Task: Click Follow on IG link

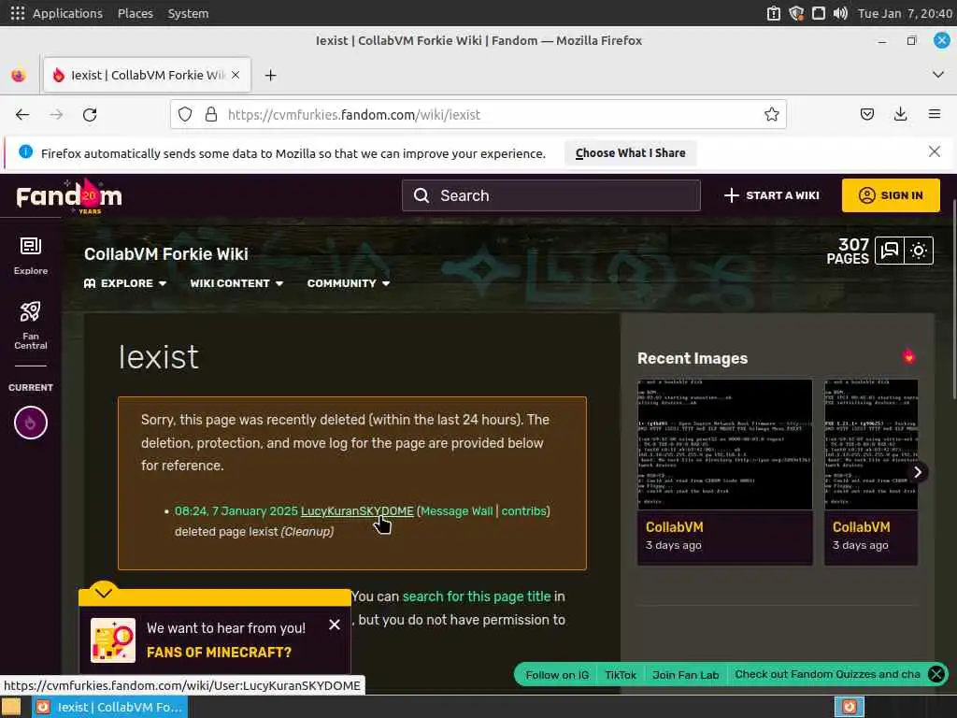Action: 557,675
